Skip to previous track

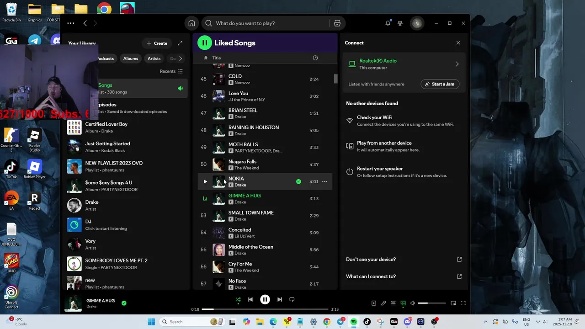click(x=250, y=300)
